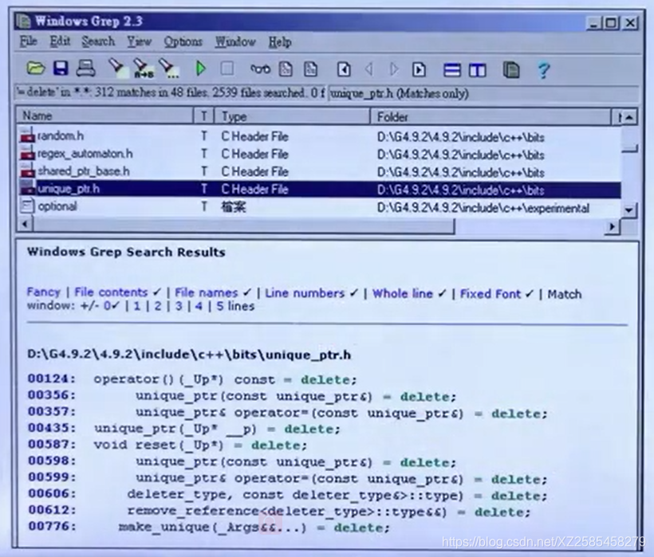Set match window to 5 lines

(220, 306)
